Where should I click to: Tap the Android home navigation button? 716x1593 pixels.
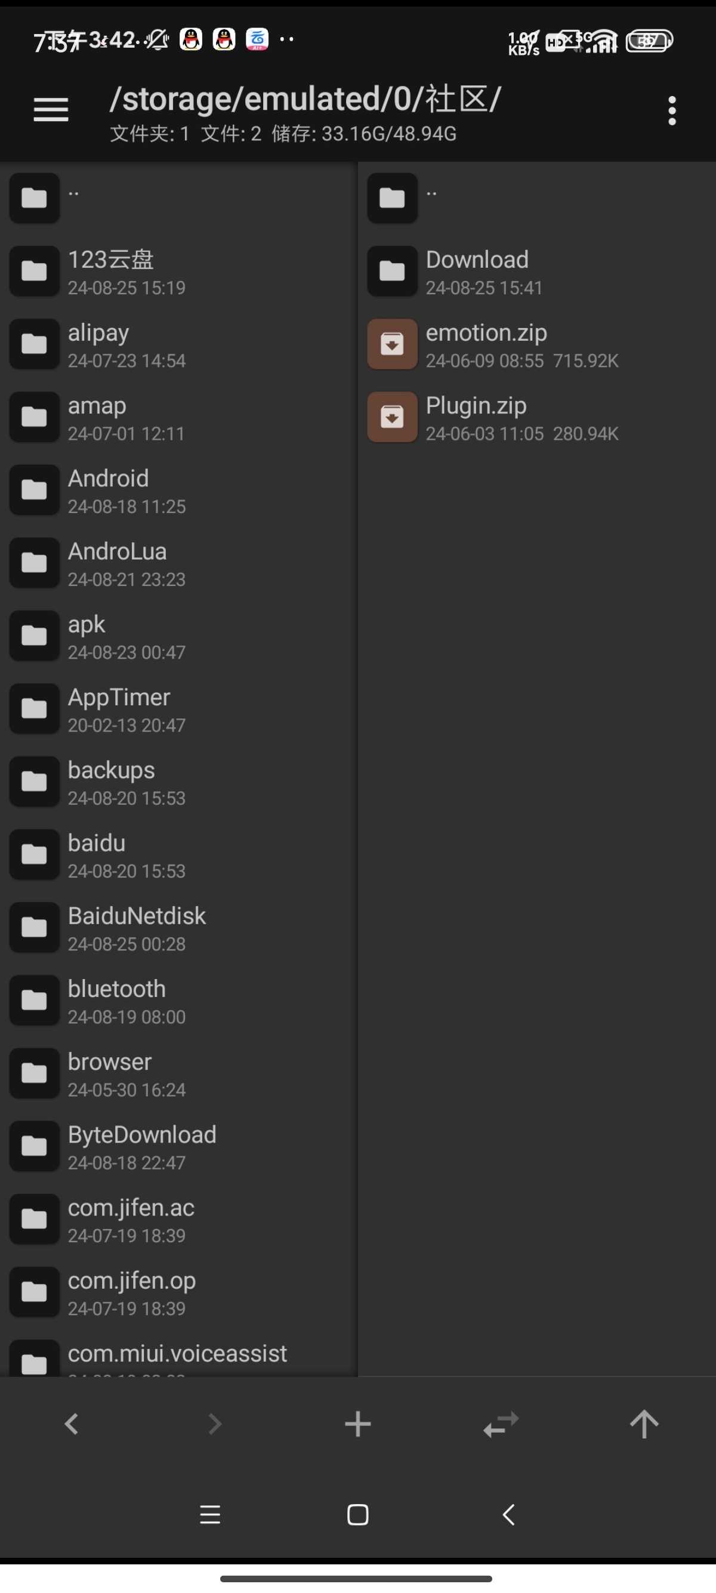point(358,1515)
